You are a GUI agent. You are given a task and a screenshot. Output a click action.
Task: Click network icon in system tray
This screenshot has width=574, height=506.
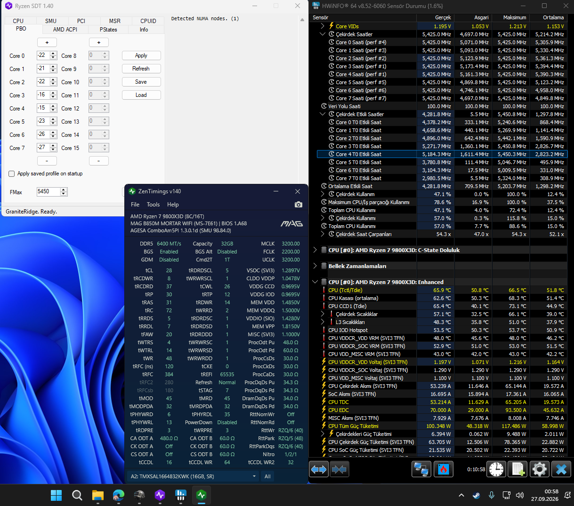click(x=506, y=495)
